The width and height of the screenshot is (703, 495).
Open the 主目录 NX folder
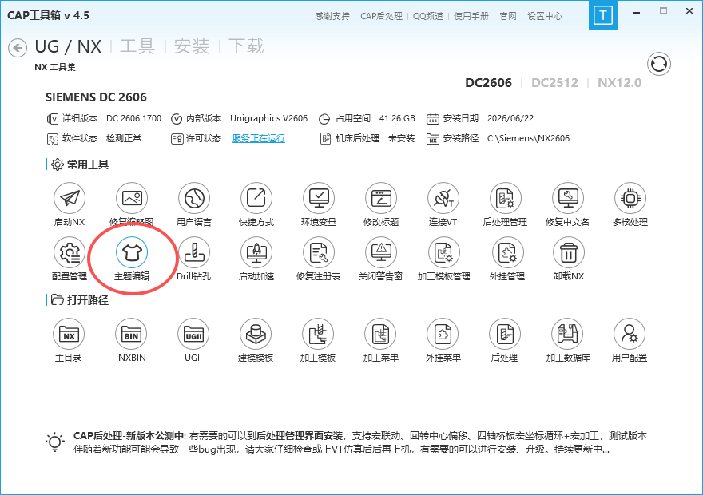point(69,335)
